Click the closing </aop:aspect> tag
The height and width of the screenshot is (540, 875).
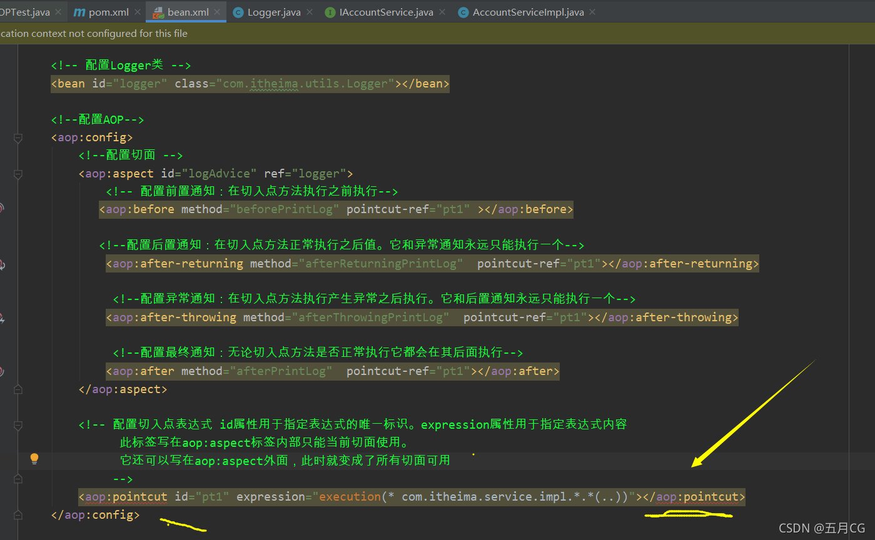pyautogui.click(x=123, y=389)
